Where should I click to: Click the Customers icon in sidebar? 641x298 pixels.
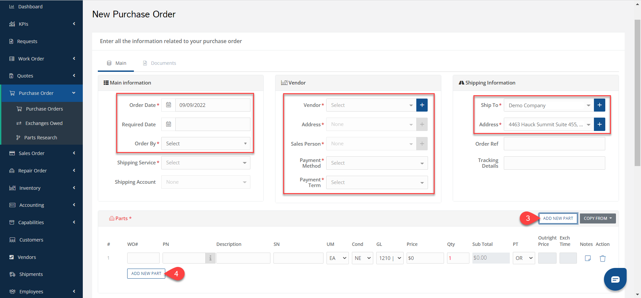(12, 240)
